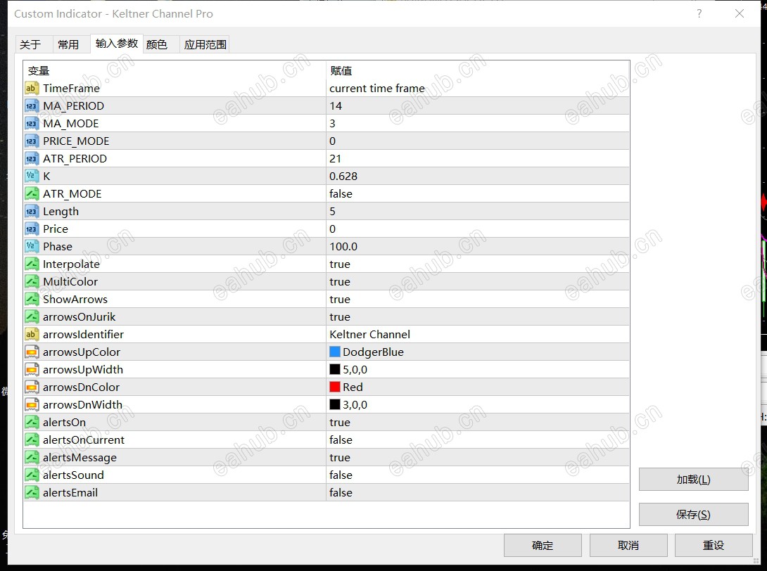The image size is (767, 571).
Task: Click the string icon beside arrowsIdentifier
Action: [31, 335]
